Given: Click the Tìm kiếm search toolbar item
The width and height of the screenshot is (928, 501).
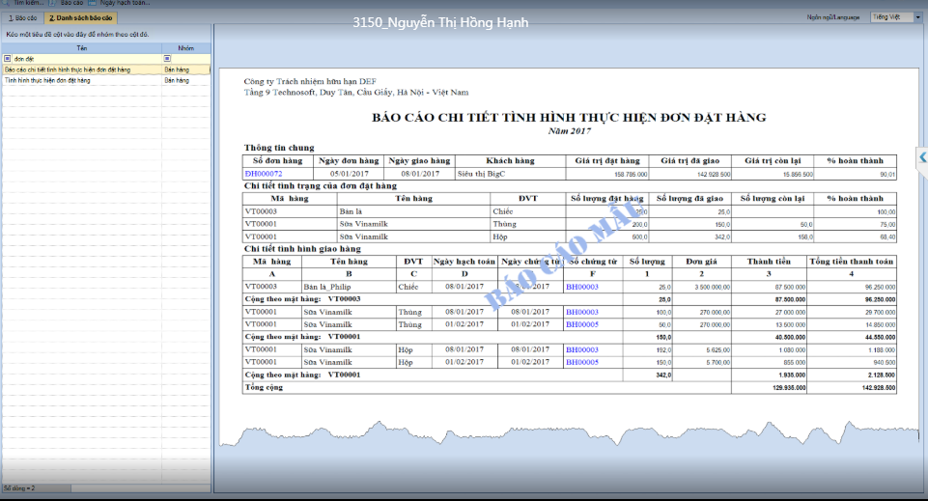Looking at the screenshot, I should tap(24, 3).
